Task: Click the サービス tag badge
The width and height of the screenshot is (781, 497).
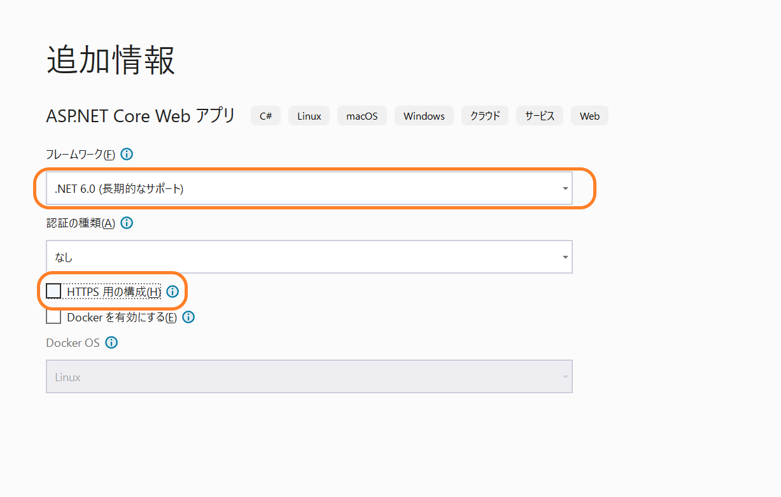Action: click(540, 116)
